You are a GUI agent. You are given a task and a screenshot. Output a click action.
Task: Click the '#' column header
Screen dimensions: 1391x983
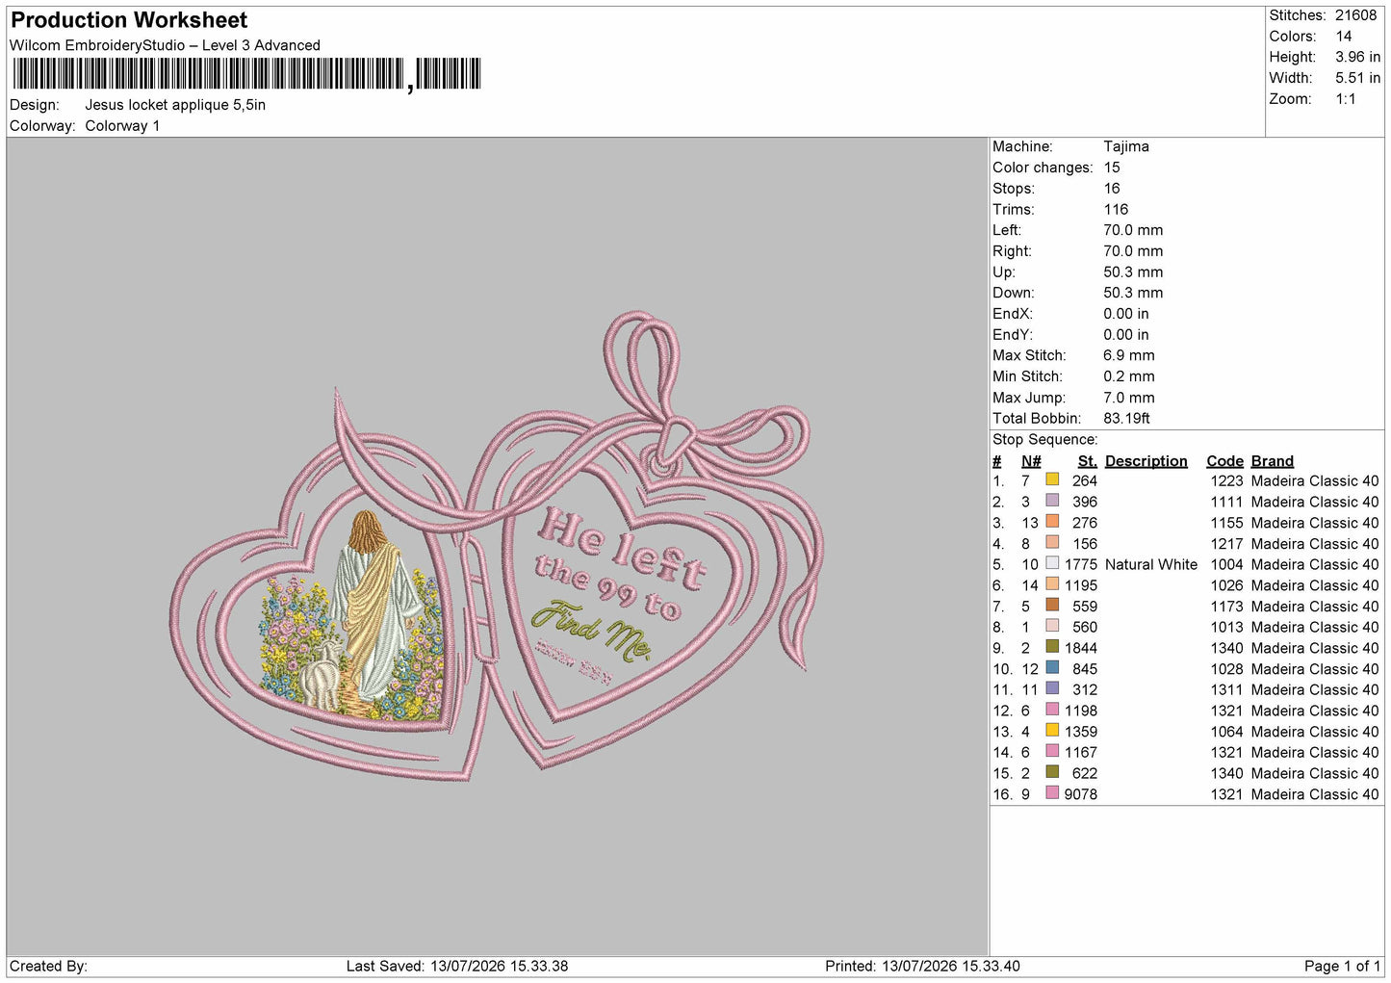[997, 461]
